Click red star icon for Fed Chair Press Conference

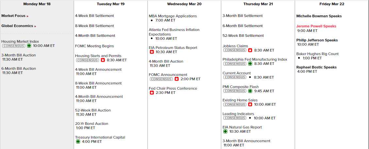tap(152, 93)
